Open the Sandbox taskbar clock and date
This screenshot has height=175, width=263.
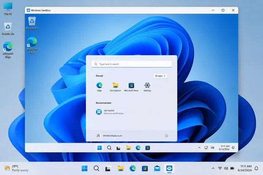click(224, 148)
